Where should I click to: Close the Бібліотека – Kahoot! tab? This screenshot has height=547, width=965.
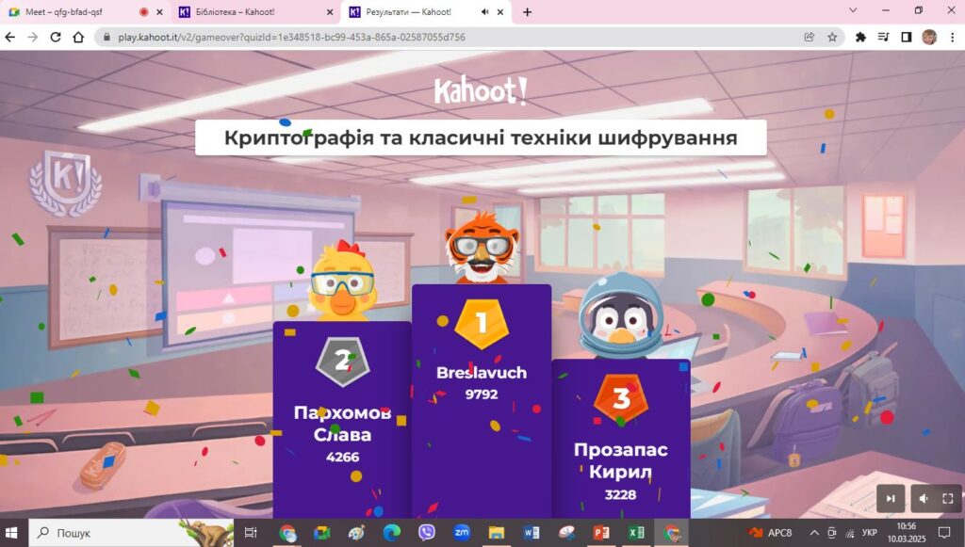[x=330, y=11]
